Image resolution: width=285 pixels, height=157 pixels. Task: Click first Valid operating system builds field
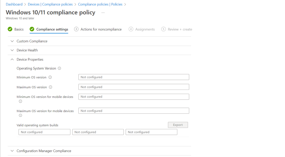pyautogui.click(x=44, y=132)
